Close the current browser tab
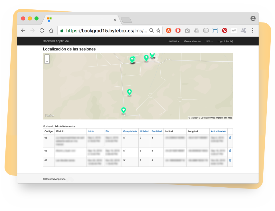The height and width of the screenshot is (211, 275). 115,20
